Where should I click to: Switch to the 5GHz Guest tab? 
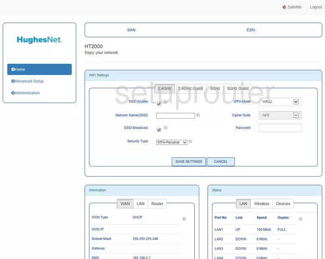(238, 89)
